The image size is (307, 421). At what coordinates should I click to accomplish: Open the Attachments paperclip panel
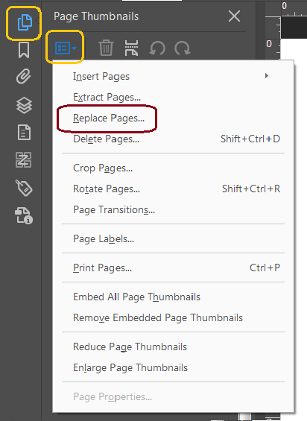pyautogui.click(x=23, y=76)
